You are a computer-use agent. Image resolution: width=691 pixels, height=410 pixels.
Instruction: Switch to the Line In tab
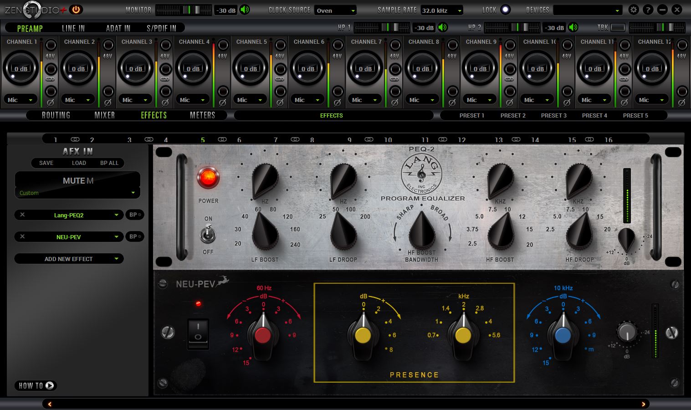coord(73,28)
